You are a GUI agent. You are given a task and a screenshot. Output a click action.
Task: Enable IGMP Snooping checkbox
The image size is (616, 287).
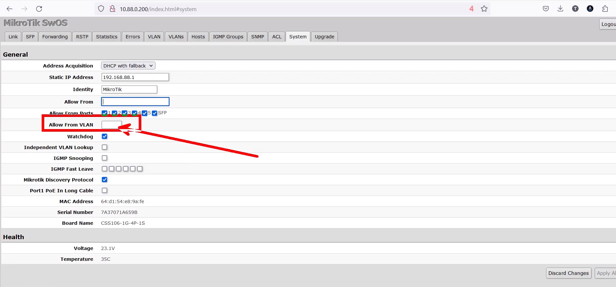(104, 158)
